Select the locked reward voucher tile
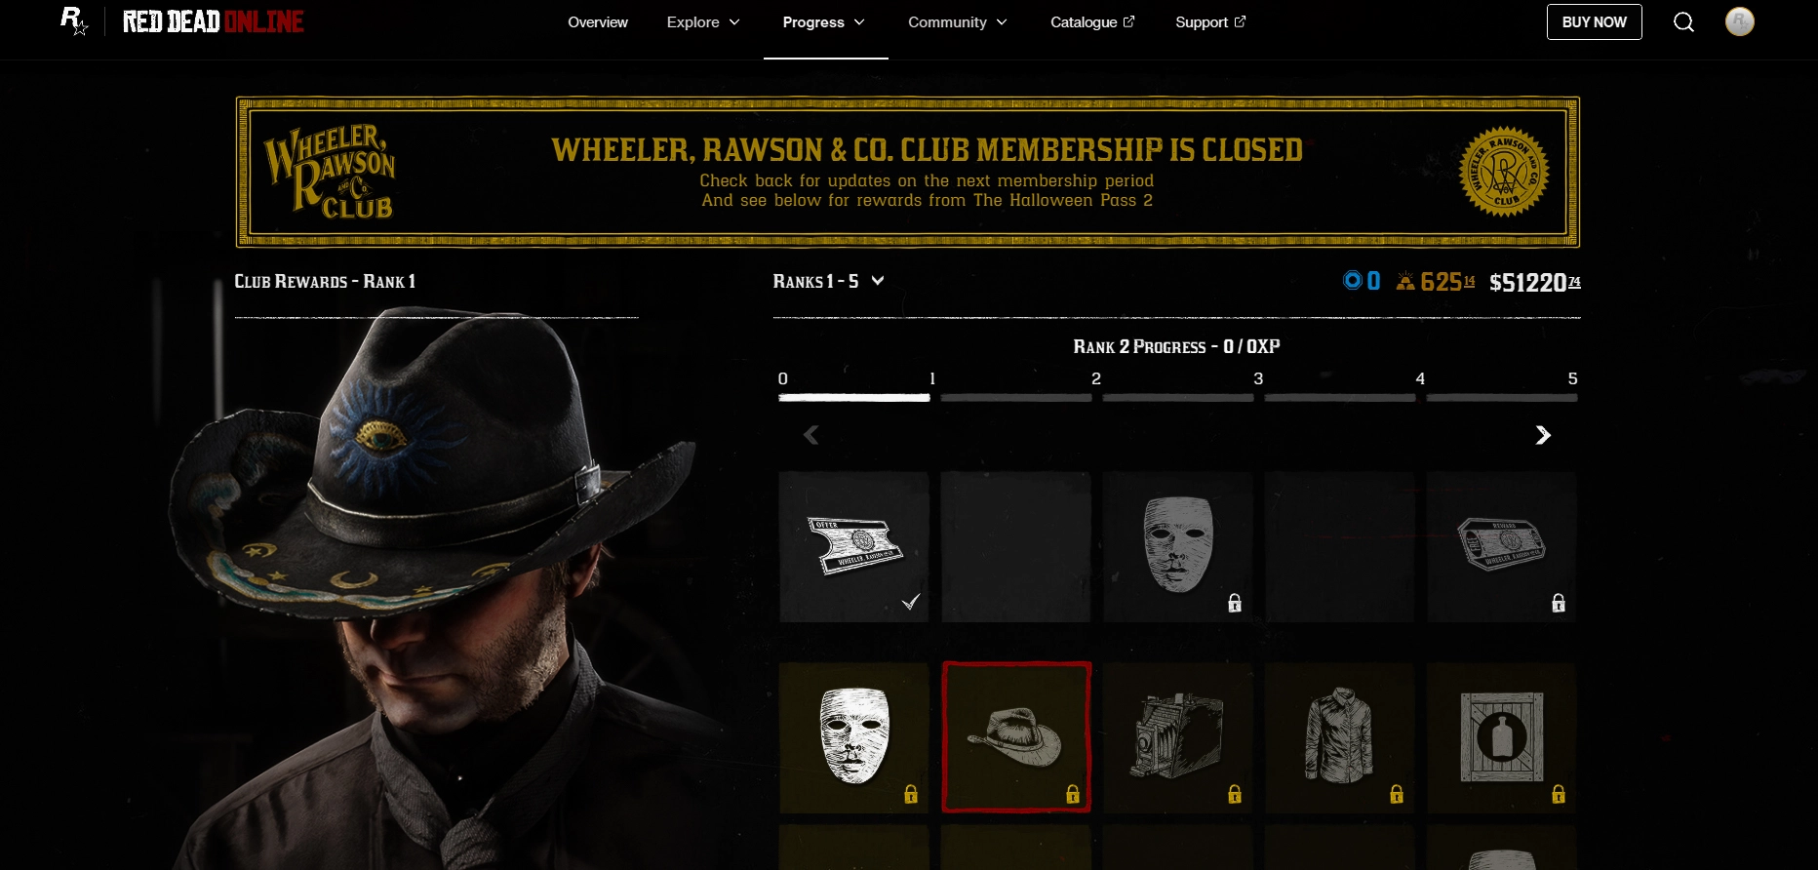The image size is (1818, 870). click(1501, 547)
